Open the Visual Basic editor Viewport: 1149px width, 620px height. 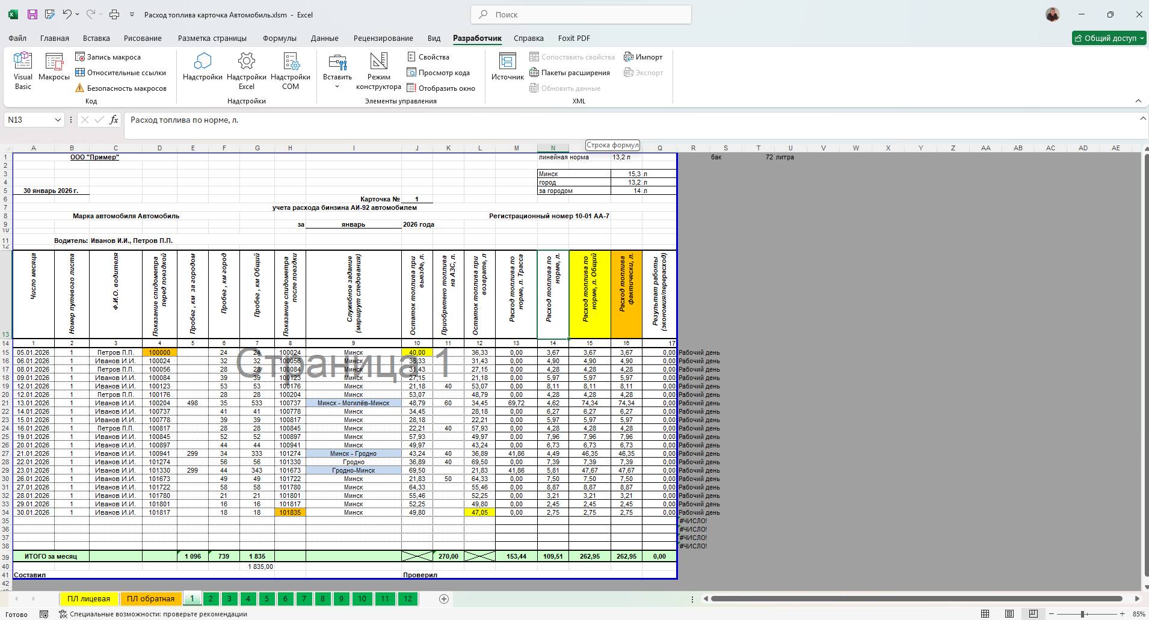pyautogui.click(x=23, y=71)
